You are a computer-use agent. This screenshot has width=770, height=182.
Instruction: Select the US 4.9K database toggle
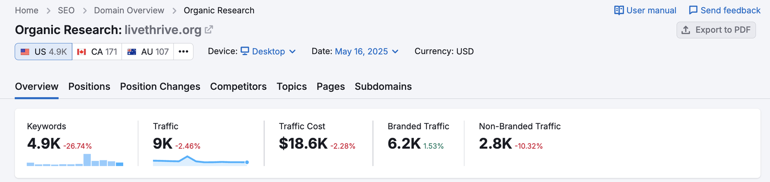[44, 51]
